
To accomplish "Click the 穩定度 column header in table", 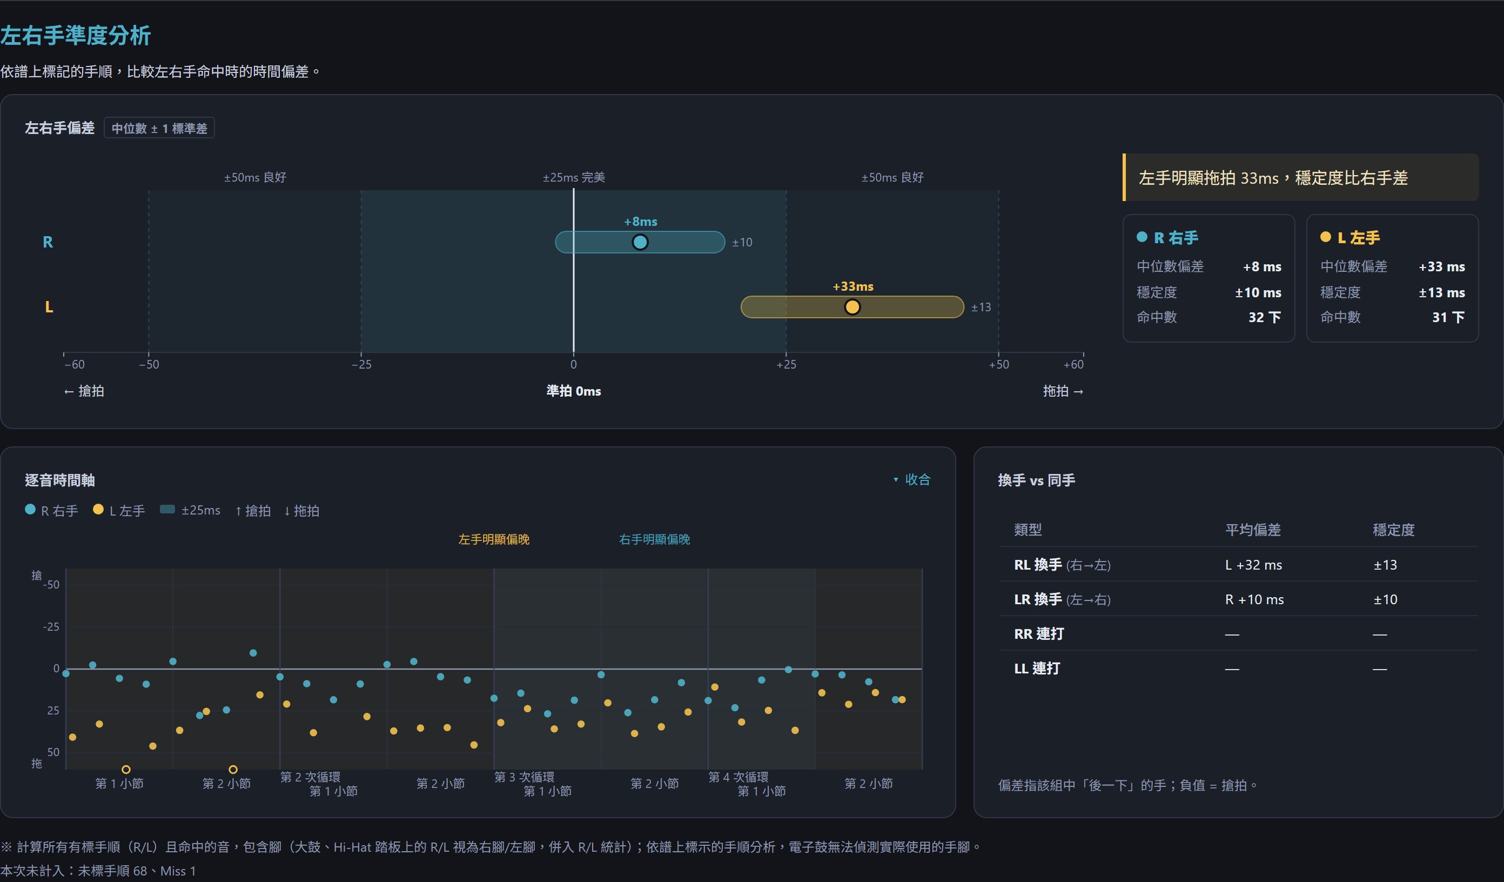I will [x=1394, y=530].
